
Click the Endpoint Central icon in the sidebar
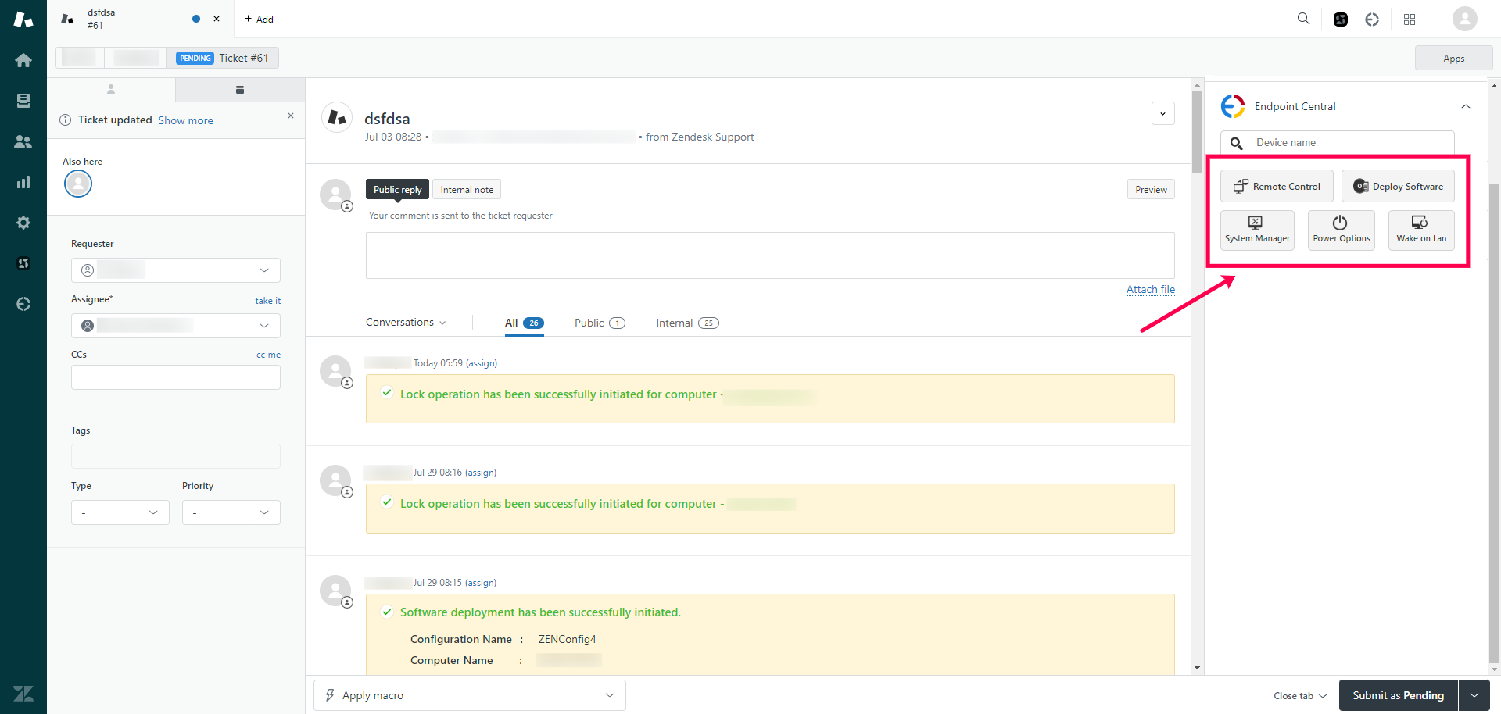[23, 304]
